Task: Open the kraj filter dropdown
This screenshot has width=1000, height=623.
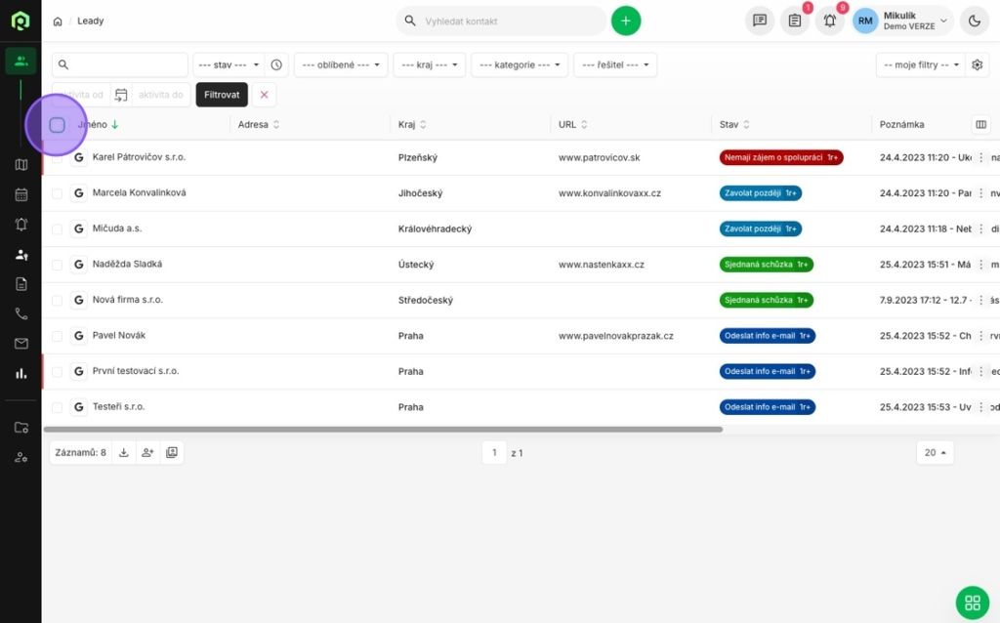Action: coord(430,64)
